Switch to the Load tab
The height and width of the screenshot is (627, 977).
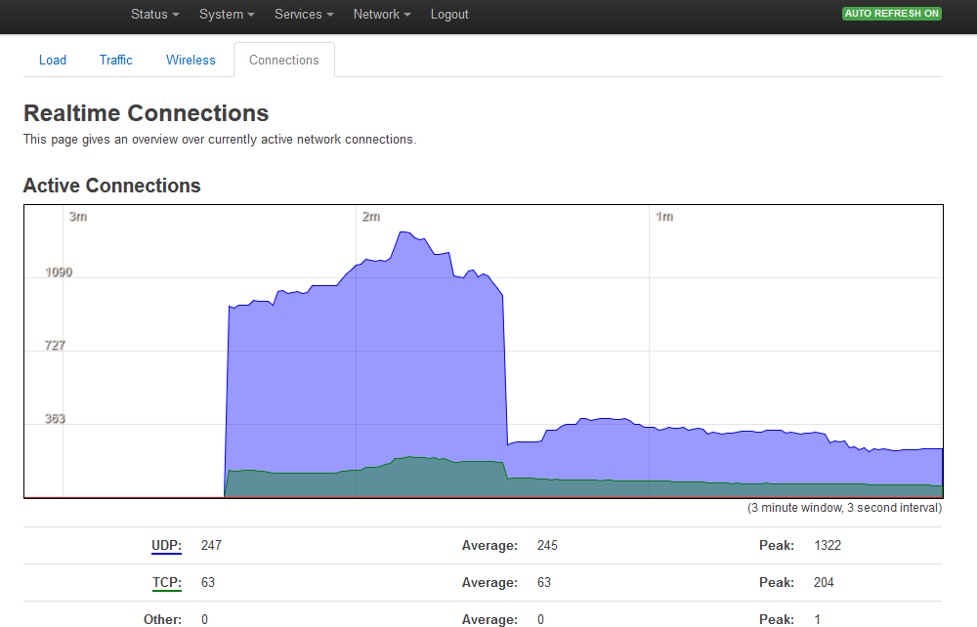[x=53, y=60]
